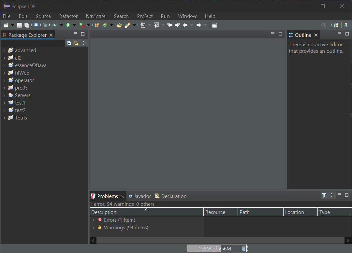Click the Pin Editor toolbar icon

point(214,25)
